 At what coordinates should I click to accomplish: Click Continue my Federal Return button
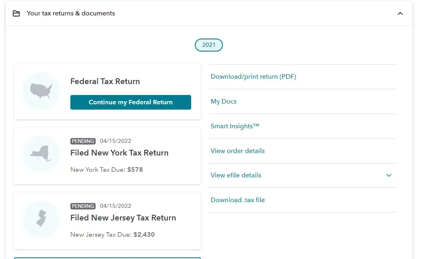(x=131, y=102)
